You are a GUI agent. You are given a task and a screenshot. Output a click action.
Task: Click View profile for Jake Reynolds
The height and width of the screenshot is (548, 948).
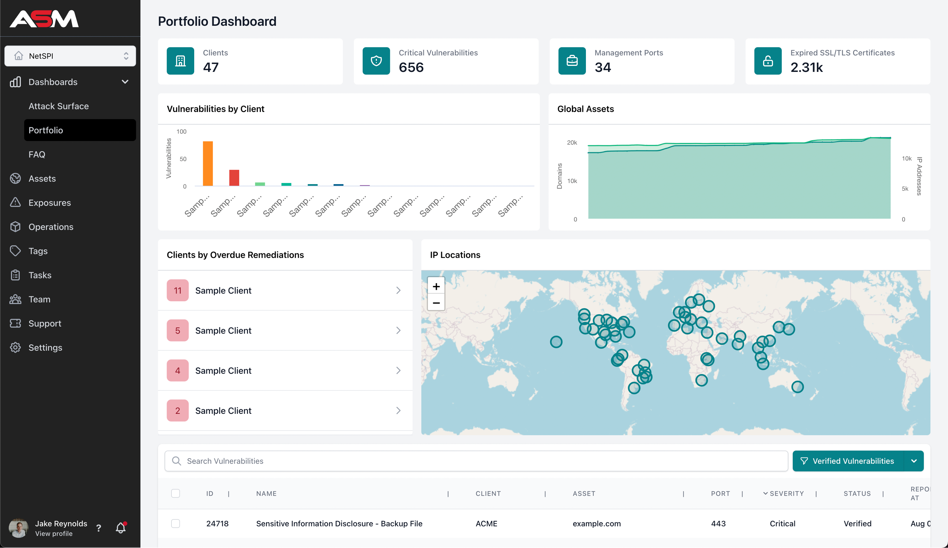point(53,533)
